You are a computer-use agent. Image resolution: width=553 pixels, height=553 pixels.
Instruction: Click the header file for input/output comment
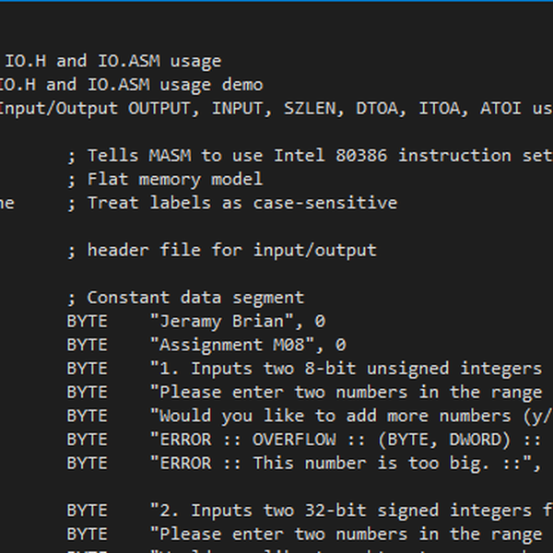231,250
